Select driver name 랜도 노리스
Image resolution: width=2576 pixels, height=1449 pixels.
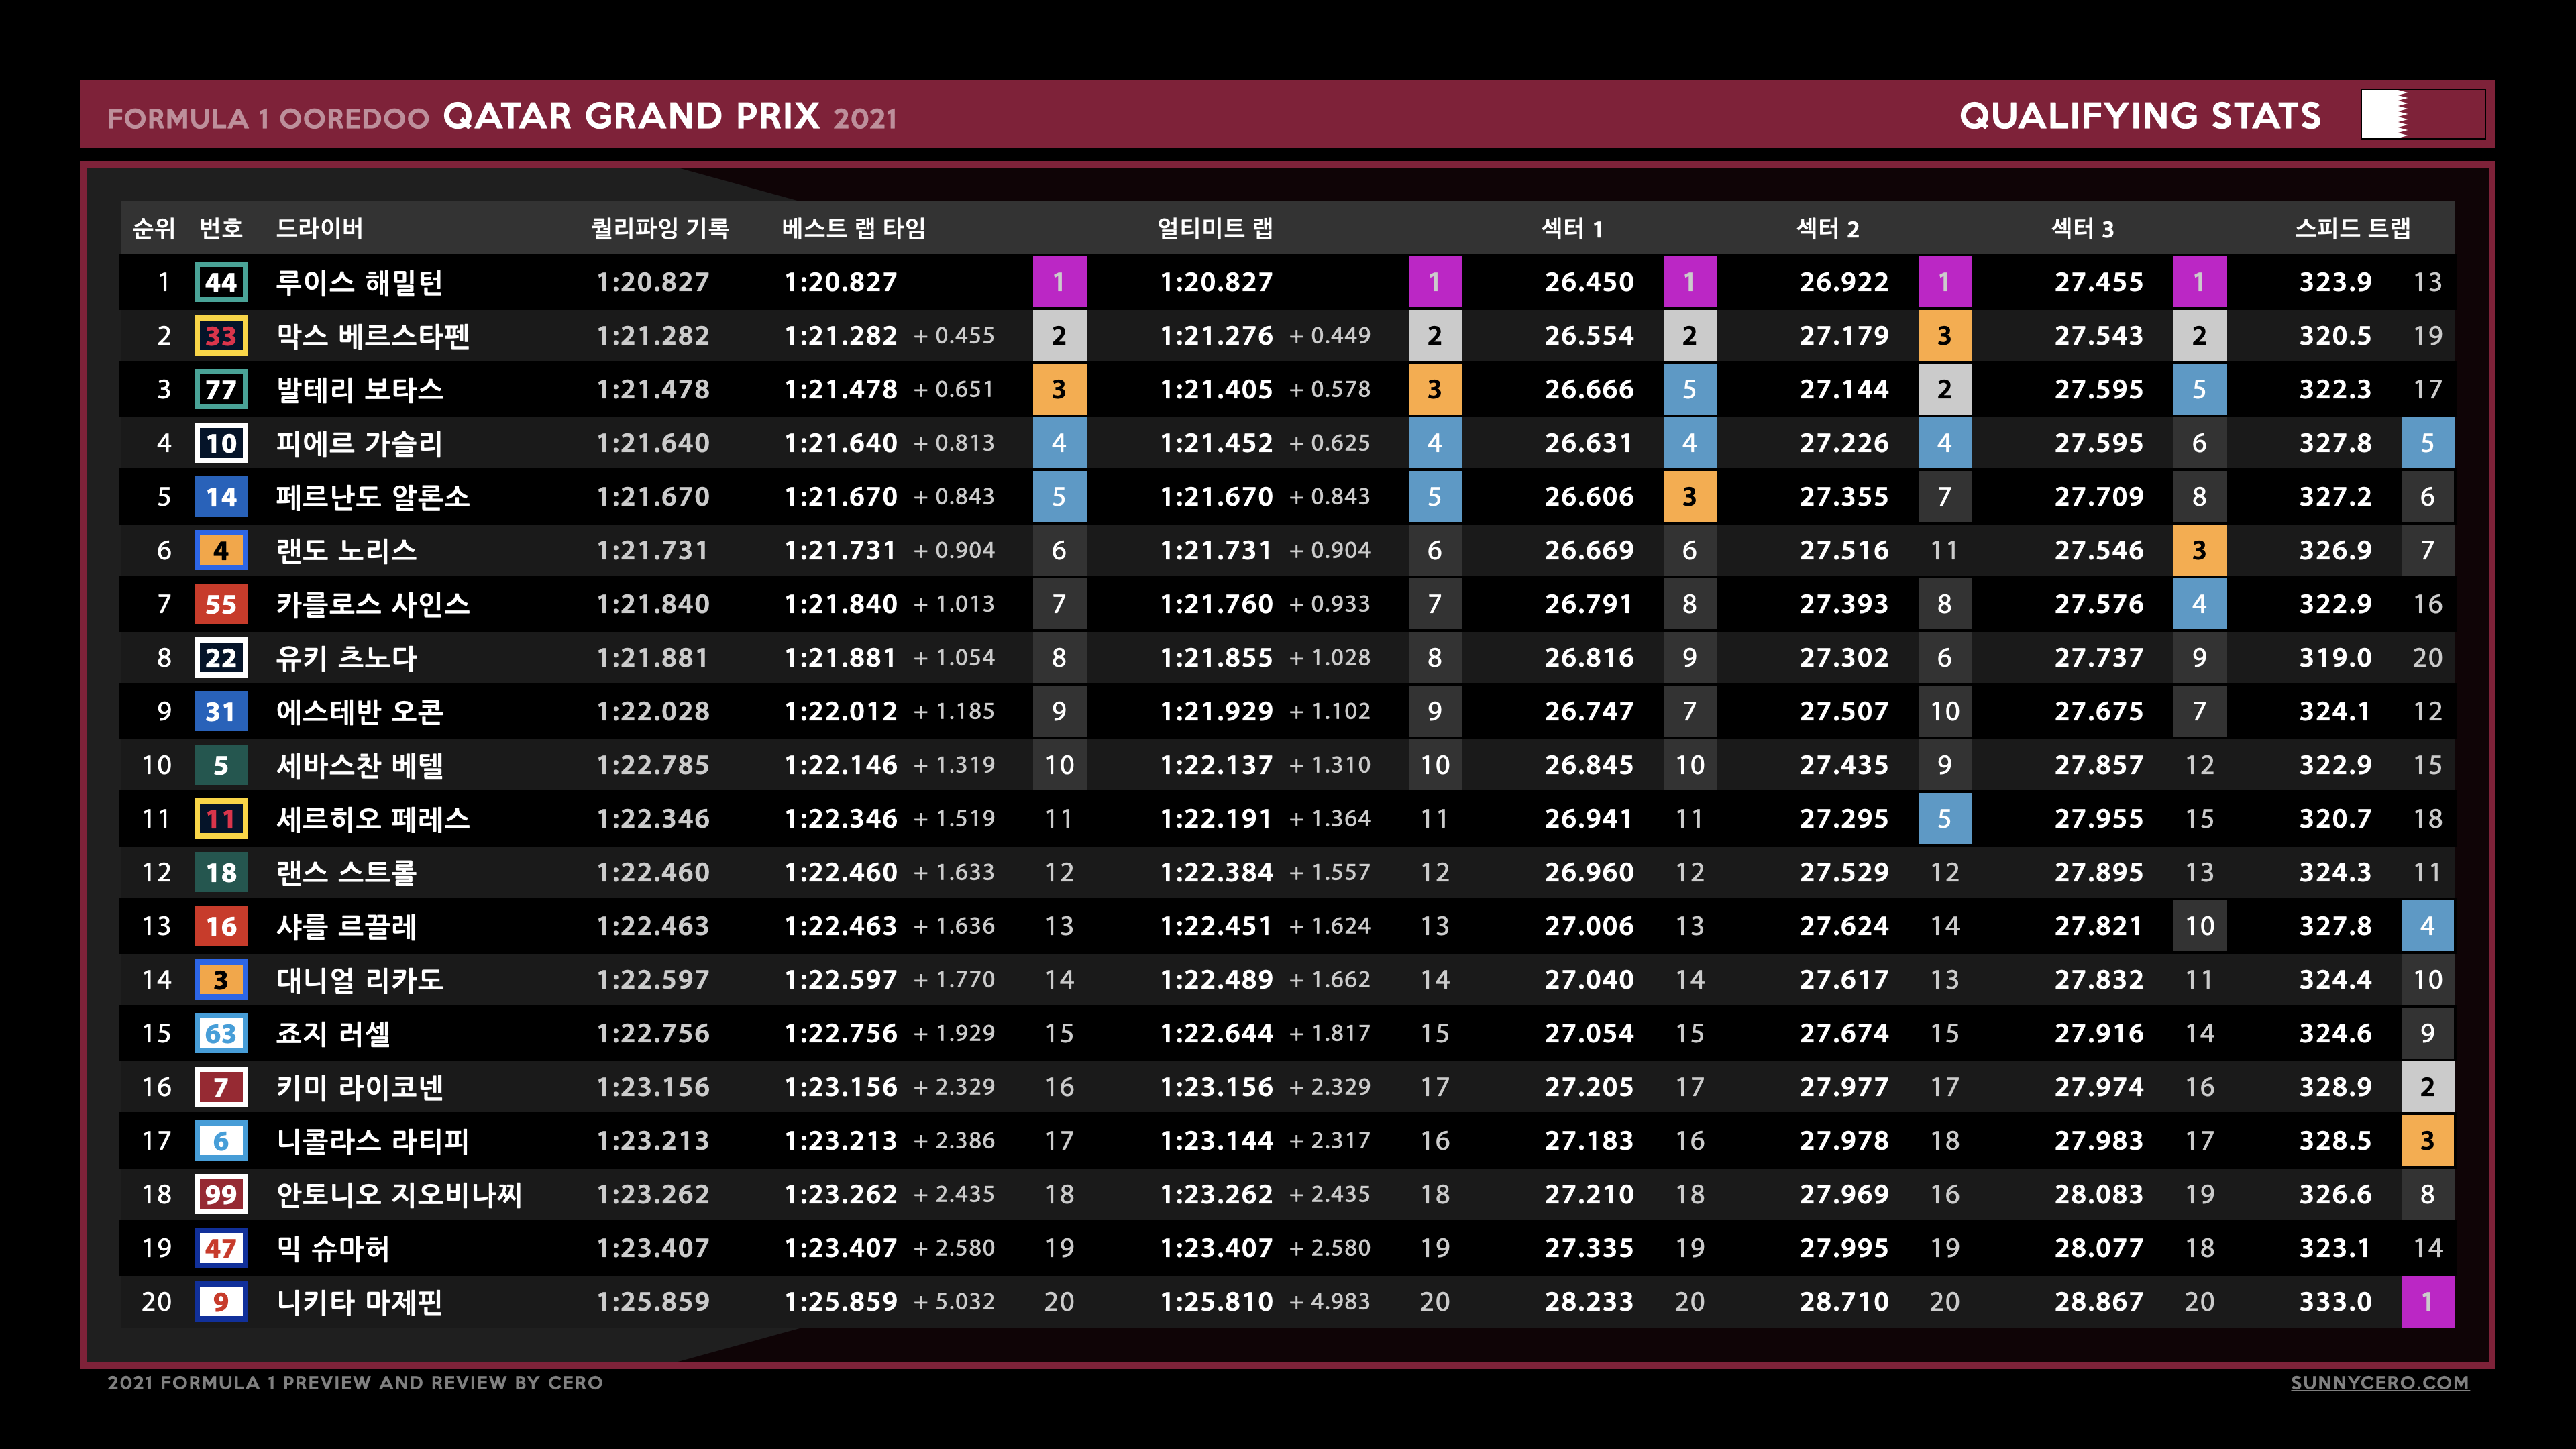tap(346, 550)
